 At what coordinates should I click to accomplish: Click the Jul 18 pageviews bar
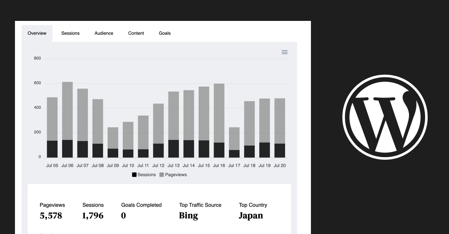(250, 124)
